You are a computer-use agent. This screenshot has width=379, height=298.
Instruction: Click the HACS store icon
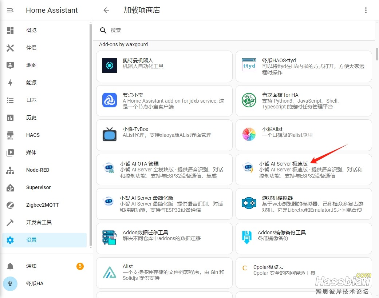pyautogui.click(x=10, y=135)
